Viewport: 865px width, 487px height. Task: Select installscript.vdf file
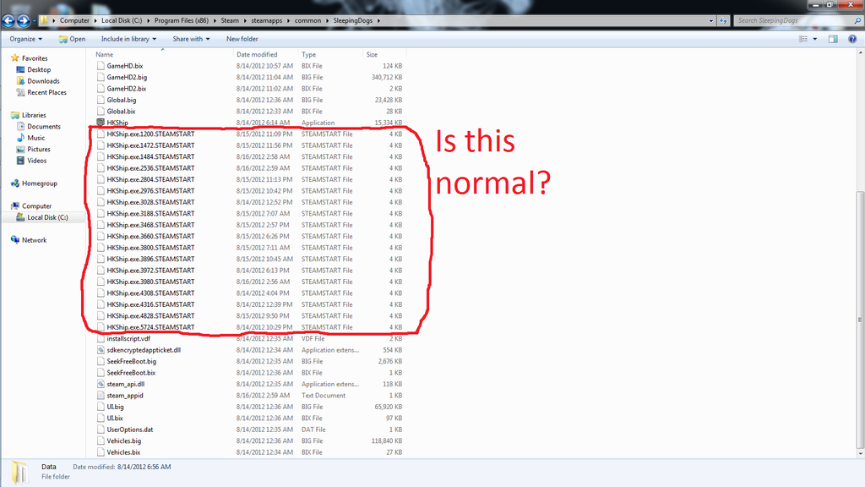128,338
